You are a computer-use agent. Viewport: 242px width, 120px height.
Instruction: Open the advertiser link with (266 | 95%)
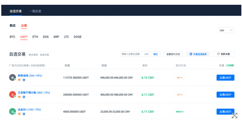[30, 75]
